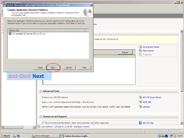Click the Go to Event Viewer icon
This screenshot has width=184, height=138.
140,47
